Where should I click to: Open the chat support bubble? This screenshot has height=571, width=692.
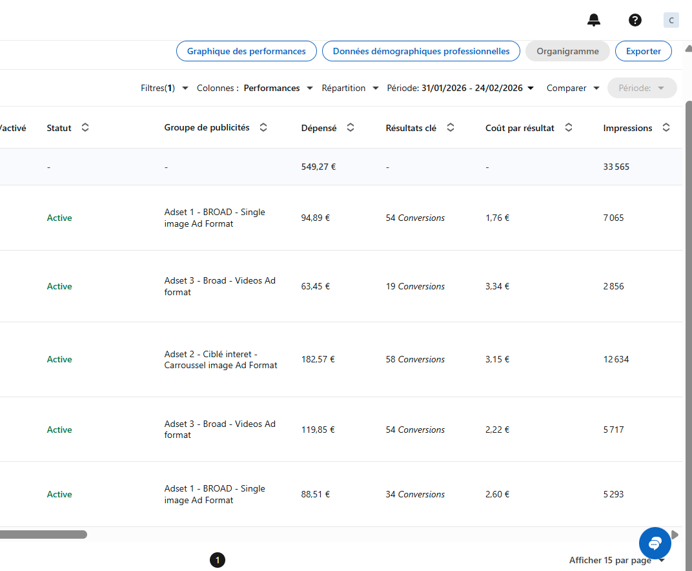(x=655, y=543)
